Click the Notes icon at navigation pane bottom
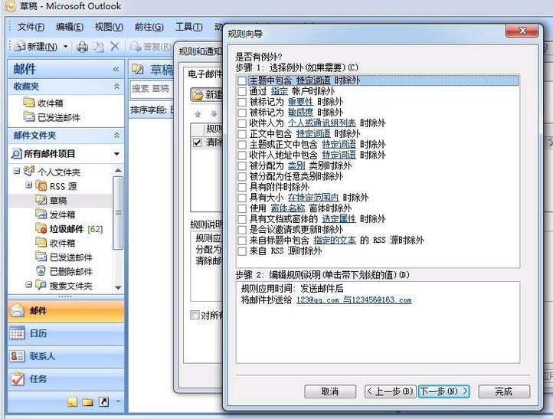The height and width of the screenshot is (419, 553). [x=72, y=401]
